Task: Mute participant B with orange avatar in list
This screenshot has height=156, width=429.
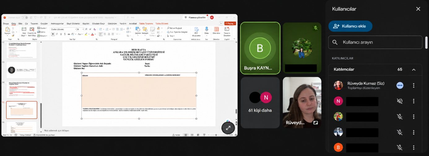Action: (x=400, y=148)
